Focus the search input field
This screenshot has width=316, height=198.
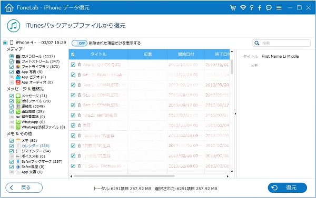(x=281, y=43)
